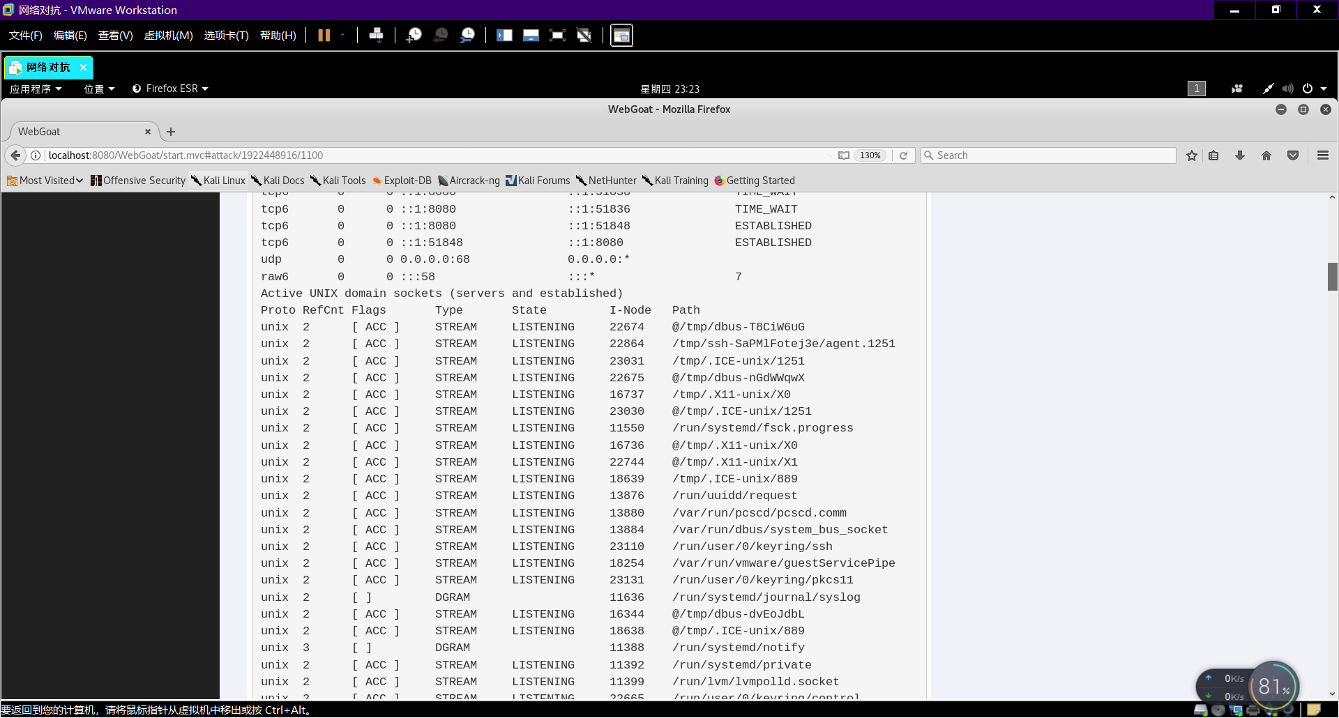Open the VMware sticky note message icon in the status bar
Viewport: 1339px width, 718px height.
pos(1314,710)
